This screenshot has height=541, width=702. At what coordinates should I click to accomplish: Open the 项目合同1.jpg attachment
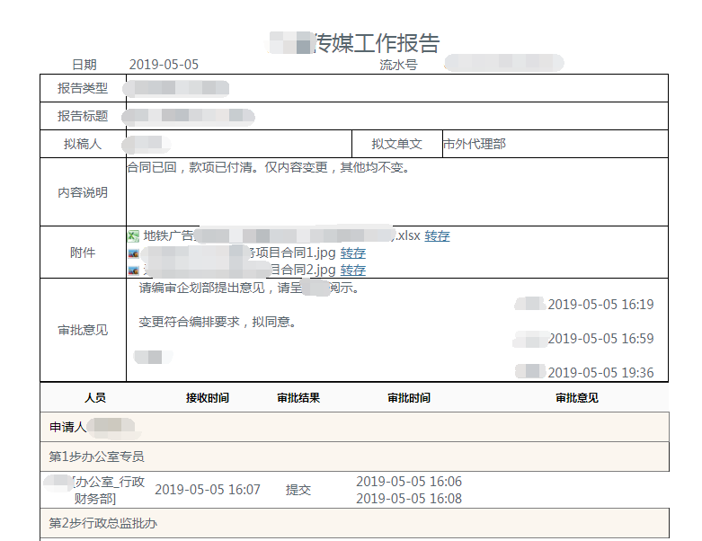pyautogui.click(x=239, y=253)
